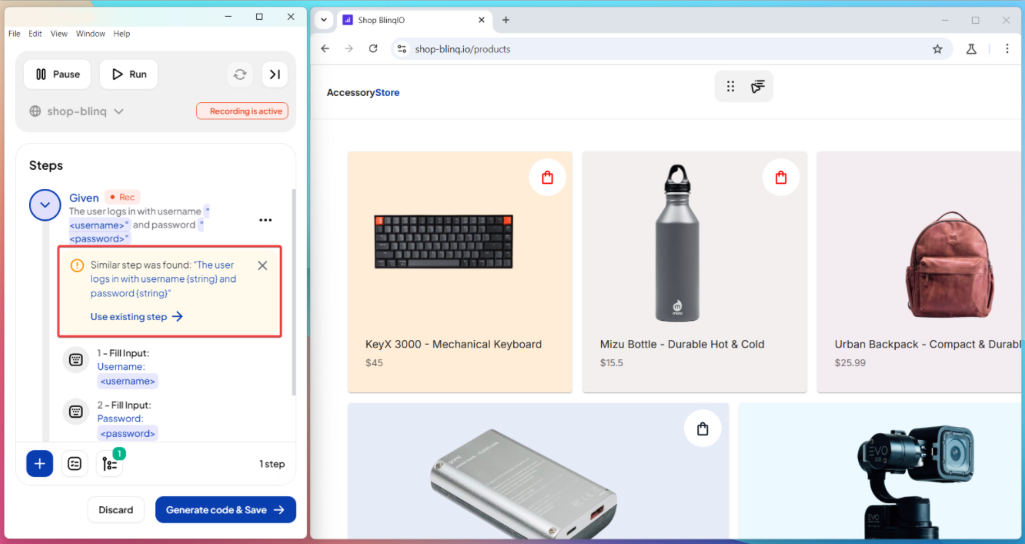Click the six-dot grid icon in header

(730, 87)
